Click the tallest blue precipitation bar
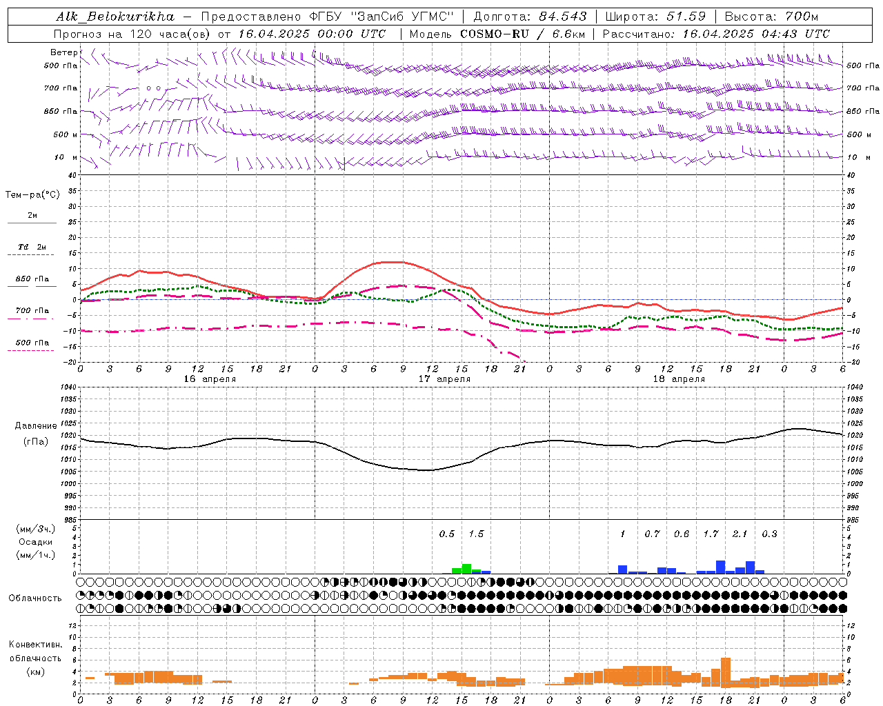The image size is (883, 706). pyautogui.click(x=720, y=567)
